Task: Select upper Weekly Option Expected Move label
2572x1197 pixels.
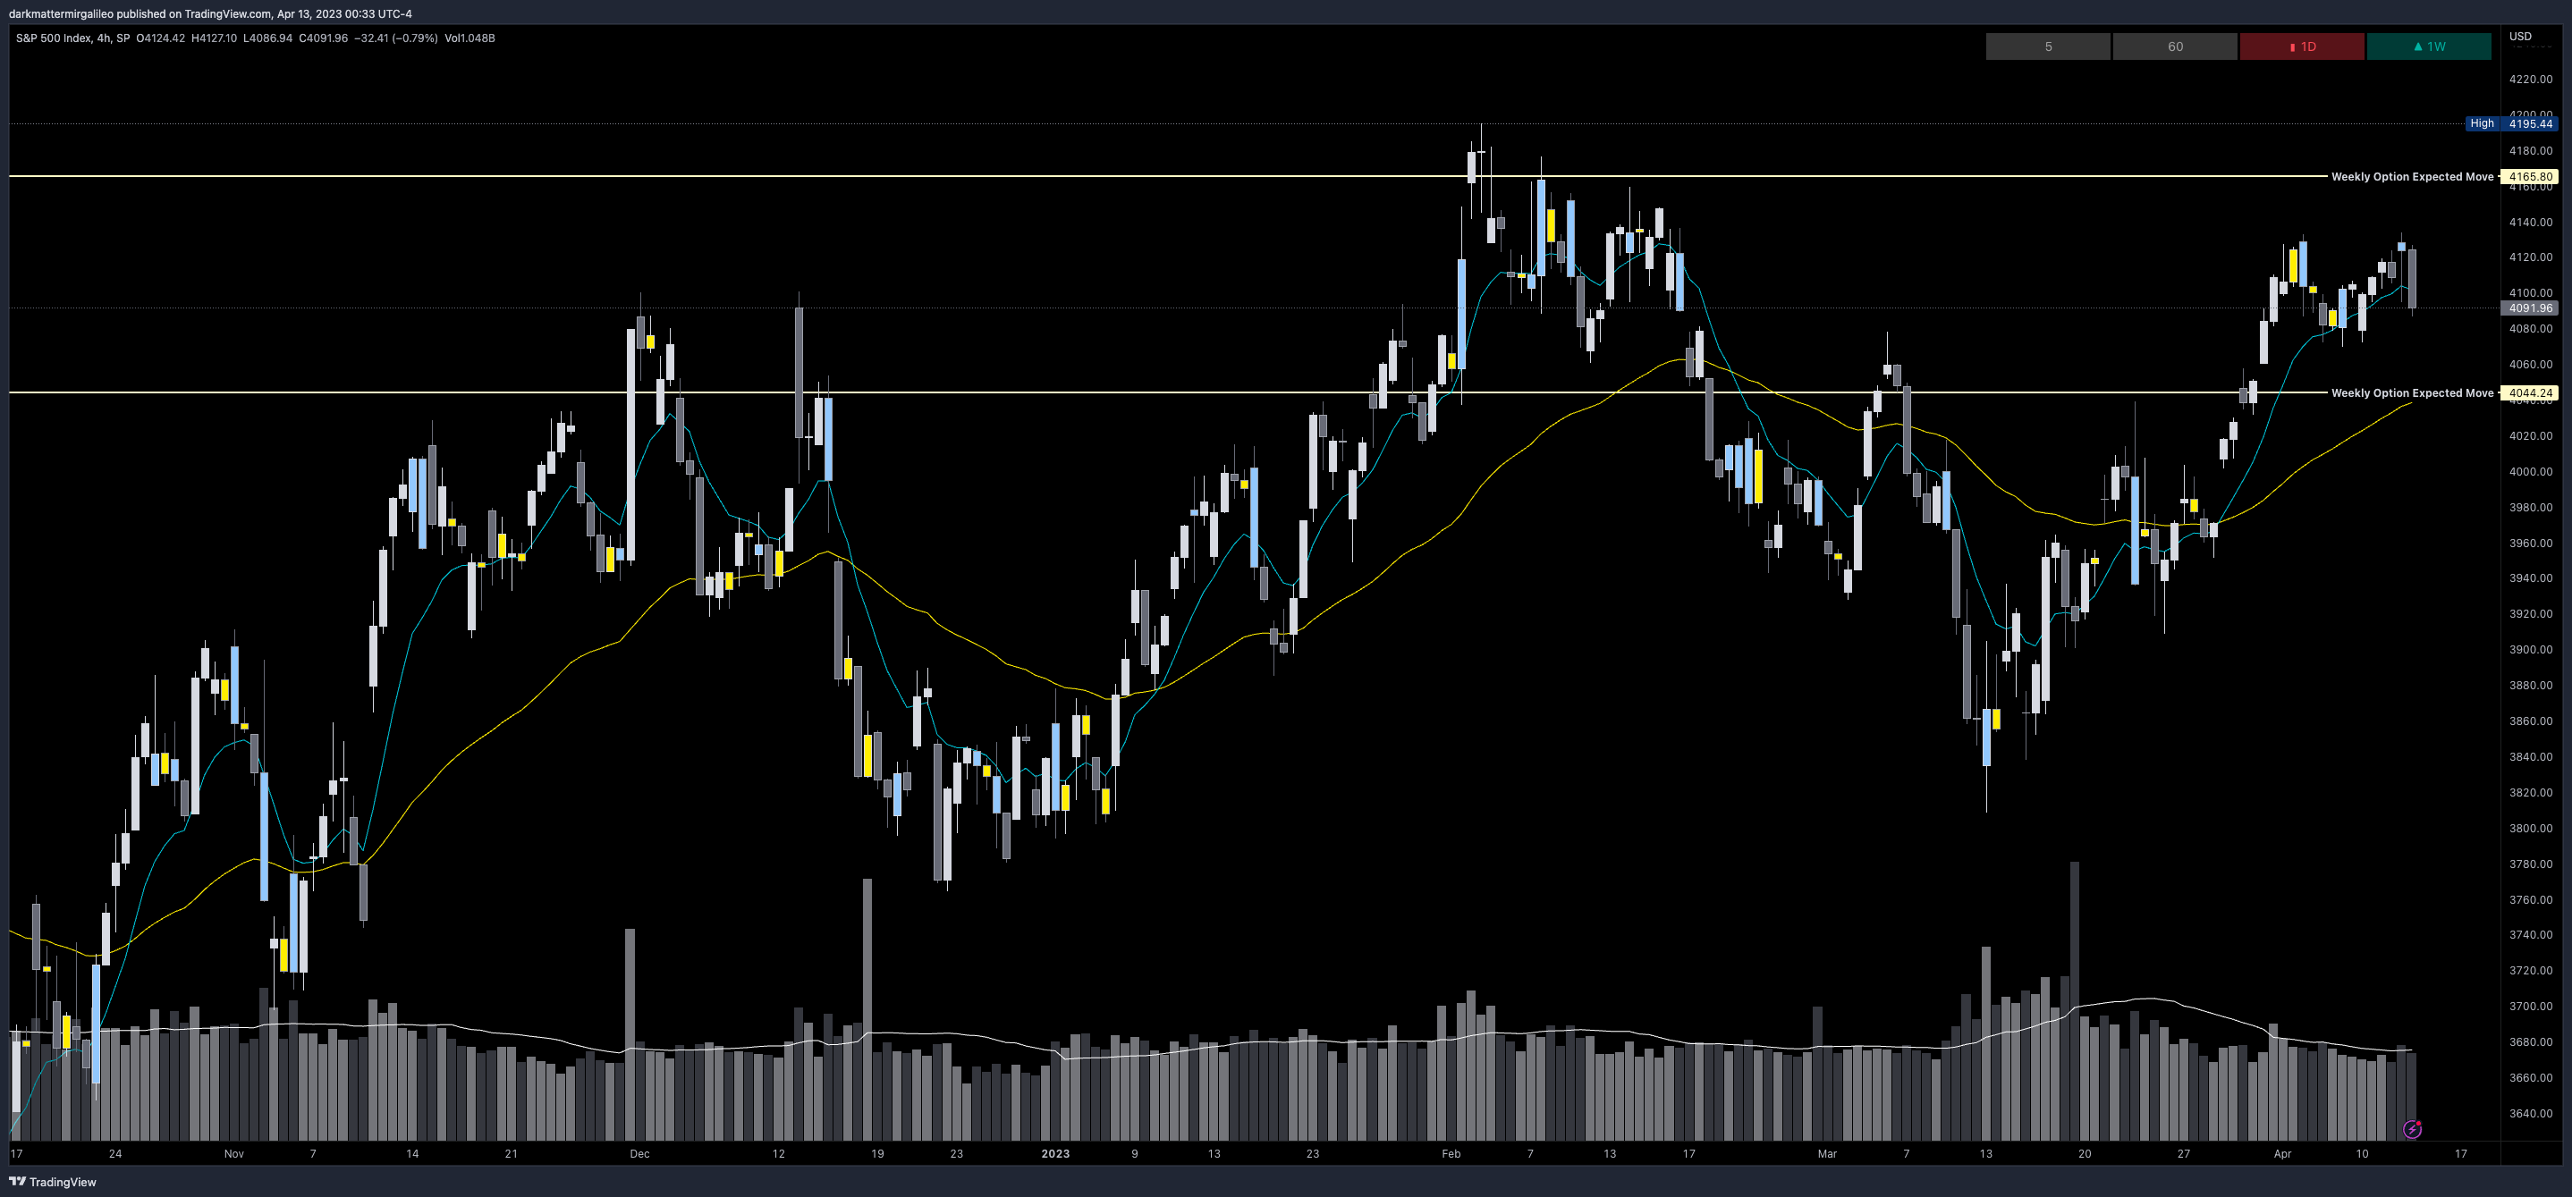Action: click(2411, 177)
